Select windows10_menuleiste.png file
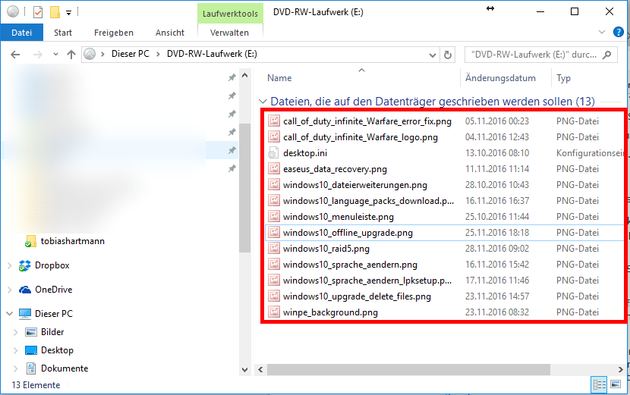 339,217
